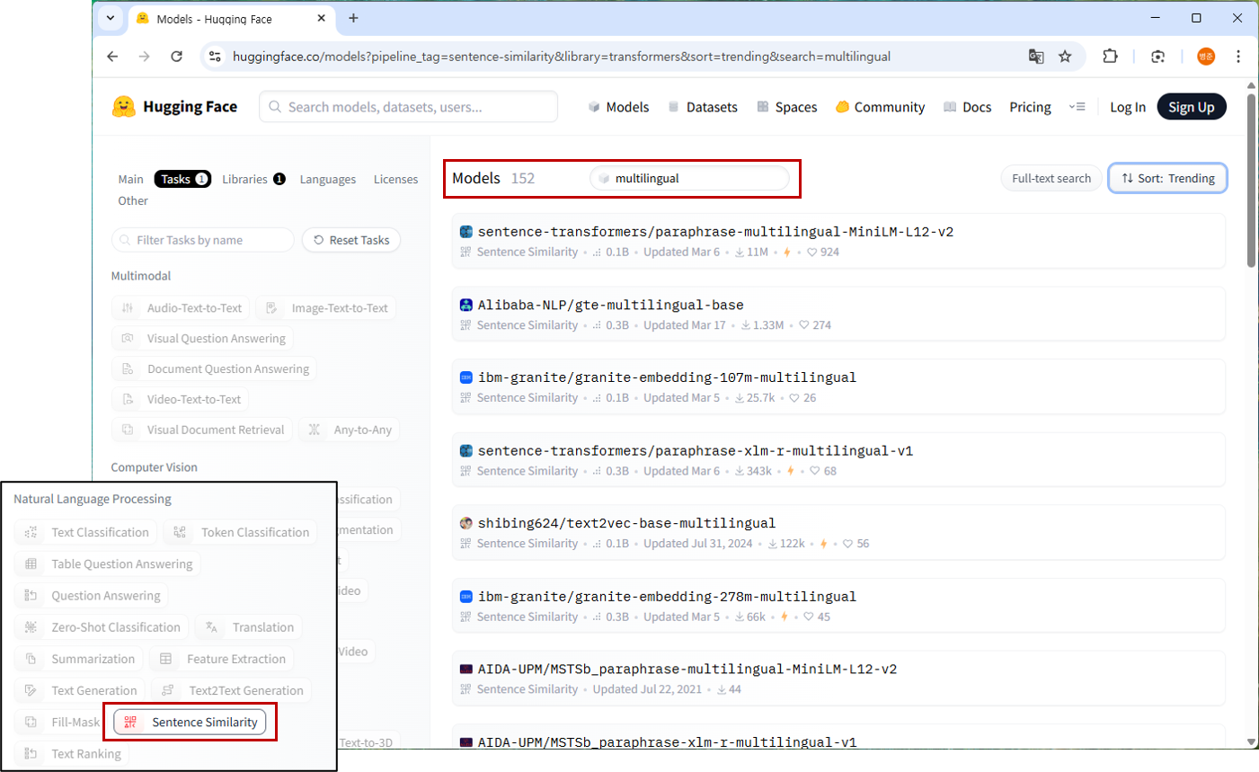The height and width of the screenshot is (772, 1259).
Task: Select the Feature Extraction task filter
Action: pos(222,659)
